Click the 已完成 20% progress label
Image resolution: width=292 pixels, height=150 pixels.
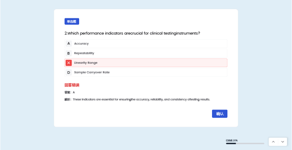(x=232, y=140)
